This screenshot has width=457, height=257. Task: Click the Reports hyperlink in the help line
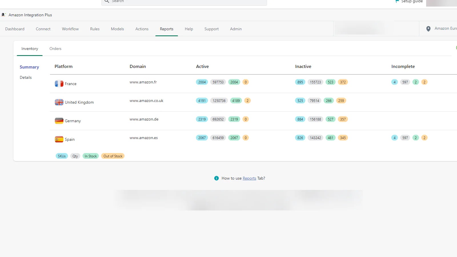249,178
